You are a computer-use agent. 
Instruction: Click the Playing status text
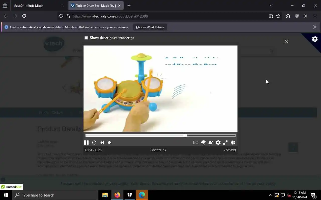230,150
